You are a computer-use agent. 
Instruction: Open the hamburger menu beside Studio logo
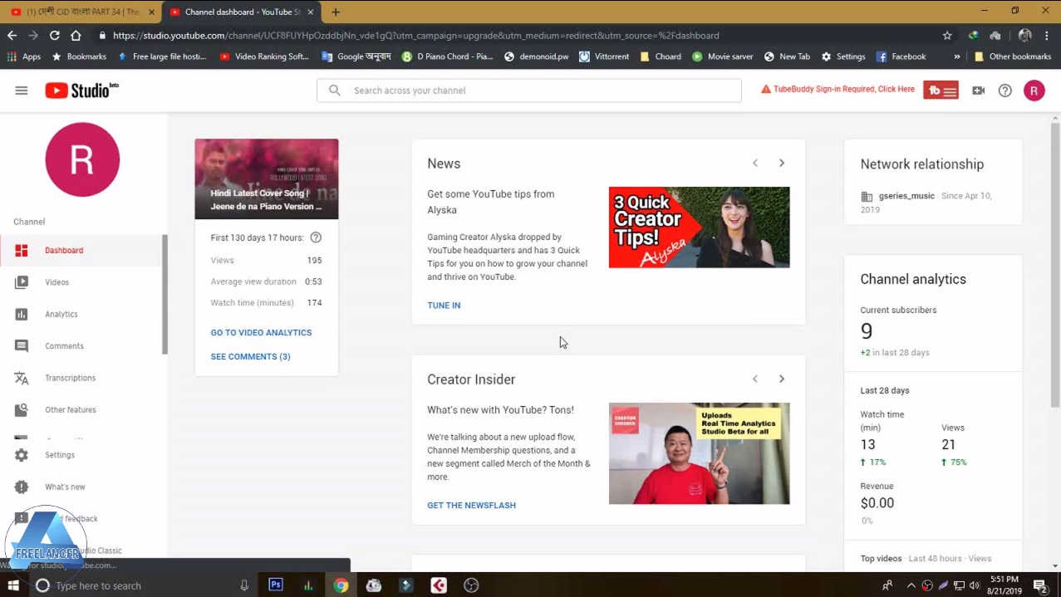click(x=22, y=91)
